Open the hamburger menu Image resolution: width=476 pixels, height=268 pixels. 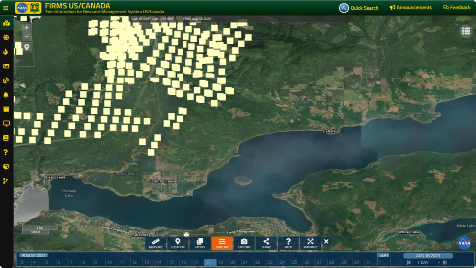5,8
